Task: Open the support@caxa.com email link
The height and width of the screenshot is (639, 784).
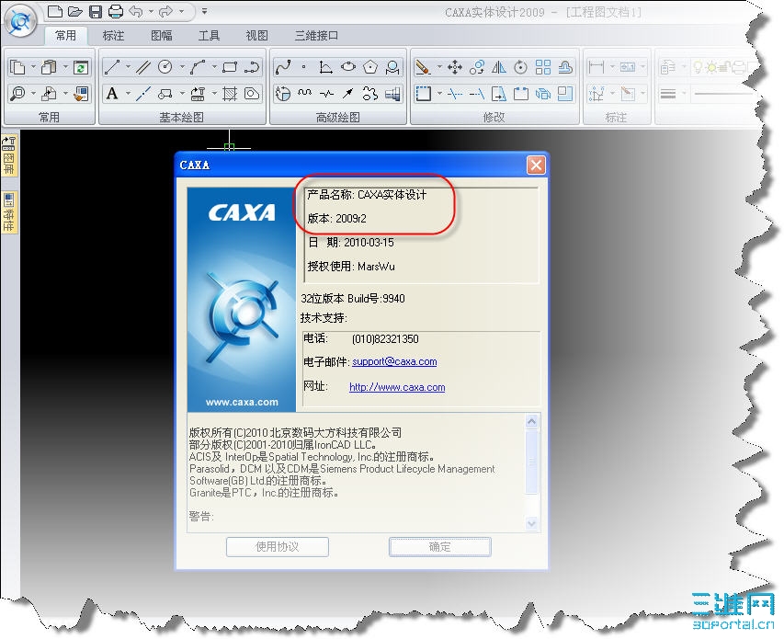Action: point(394,361)
